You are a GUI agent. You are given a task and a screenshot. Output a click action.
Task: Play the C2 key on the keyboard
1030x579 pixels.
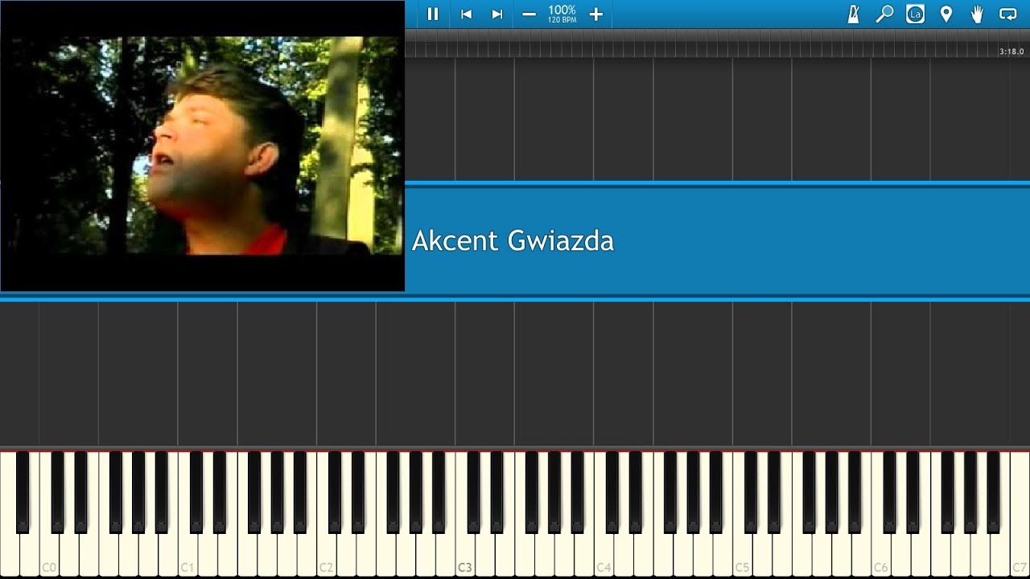coord(327,555)
